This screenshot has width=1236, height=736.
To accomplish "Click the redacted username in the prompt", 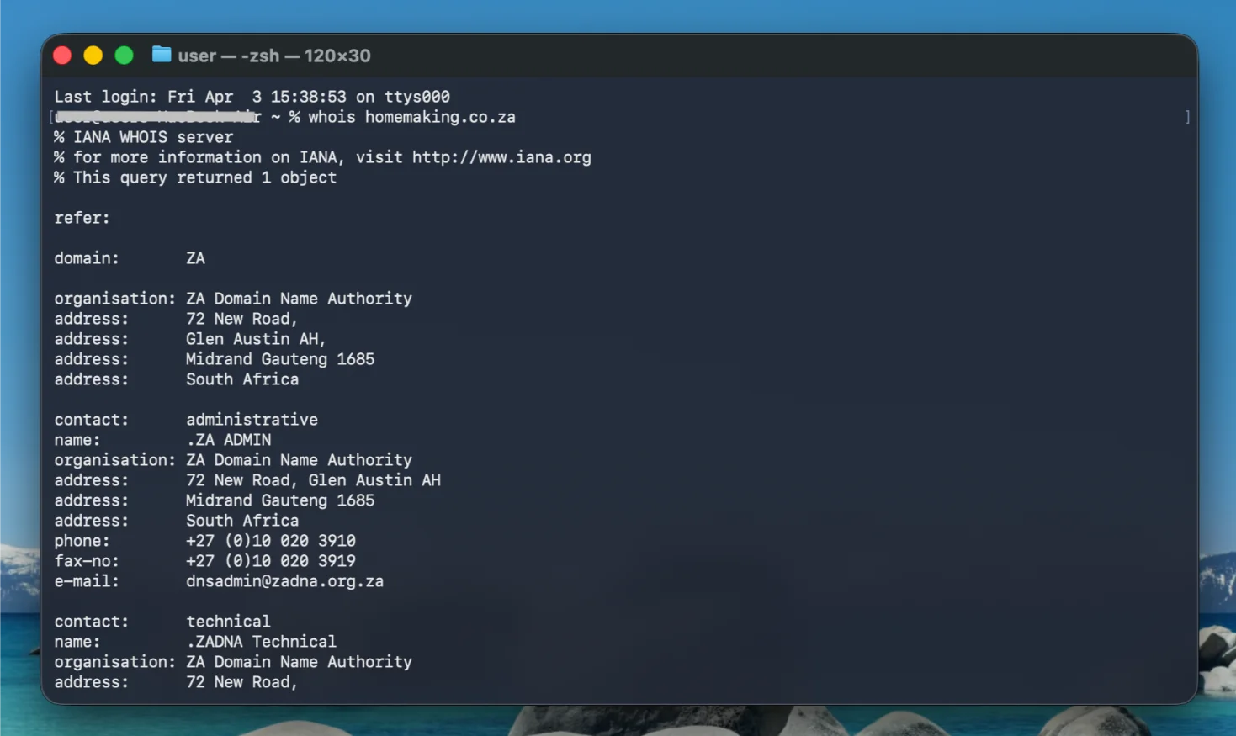I will tap(158, 117).
